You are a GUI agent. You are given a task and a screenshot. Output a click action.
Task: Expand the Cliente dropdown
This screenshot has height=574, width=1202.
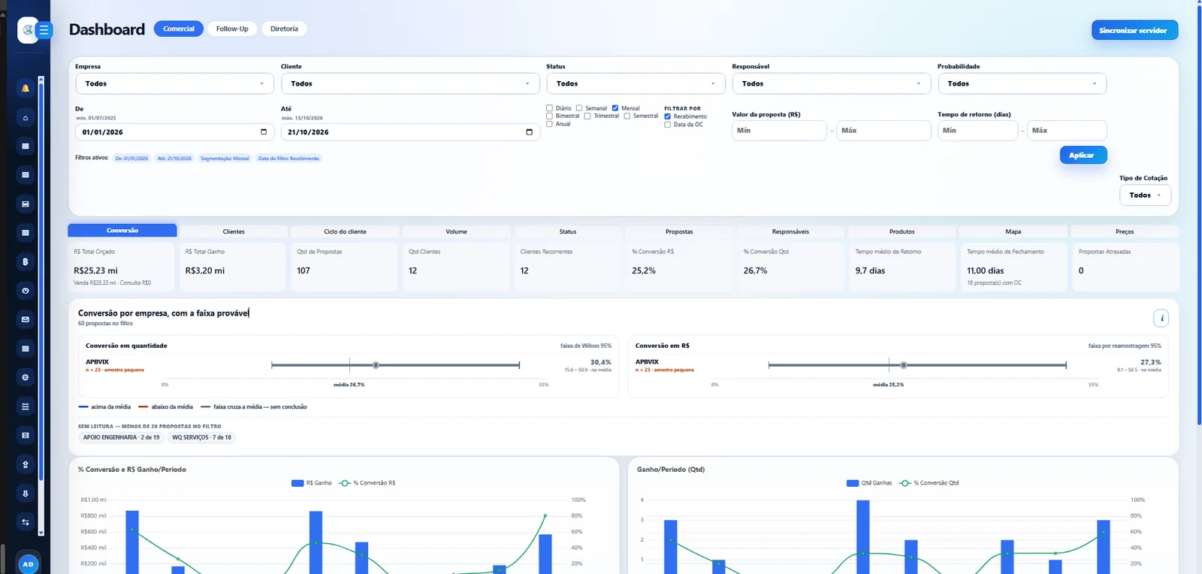pyautogui.click(x=410, y=83)
